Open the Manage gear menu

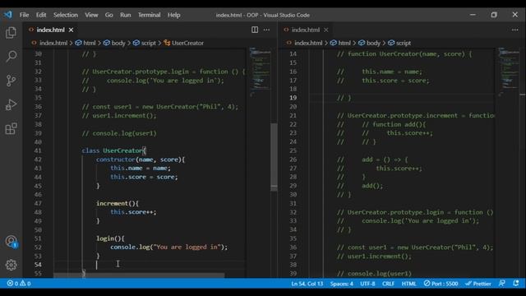tap(11, 265)
